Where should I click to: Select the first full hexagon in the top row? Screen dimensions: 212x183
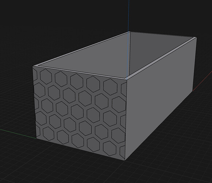[46, 76]
